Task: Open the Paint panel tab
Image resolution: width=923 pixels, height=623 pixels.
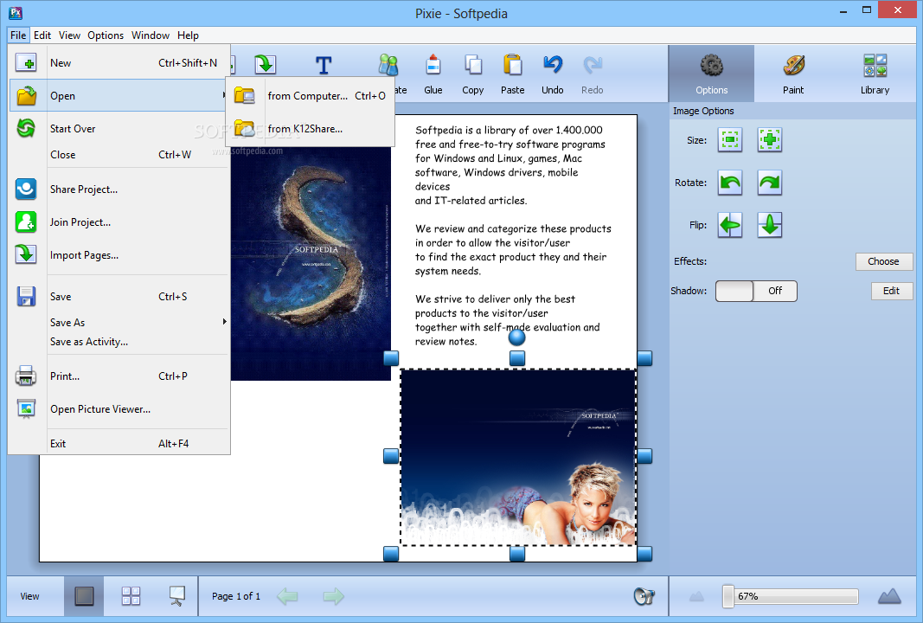Action: [x=793, y=73]
